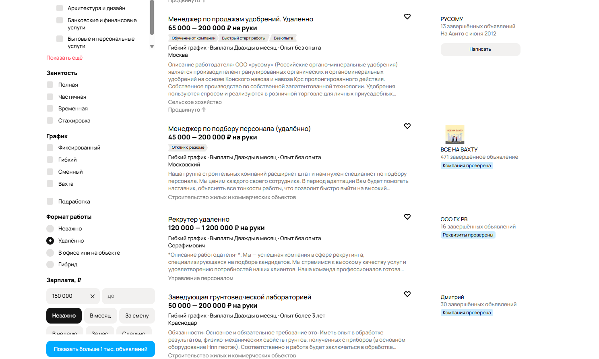The image size is (599, 359).
Task: Show more than 1 thousand listings
Action: (101, 349)
